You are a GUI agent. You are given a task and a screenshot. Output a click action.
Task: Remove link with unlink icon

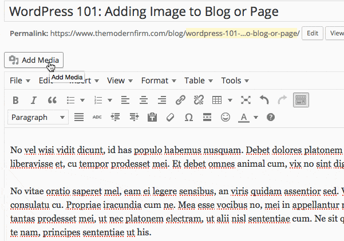[199, 100]
